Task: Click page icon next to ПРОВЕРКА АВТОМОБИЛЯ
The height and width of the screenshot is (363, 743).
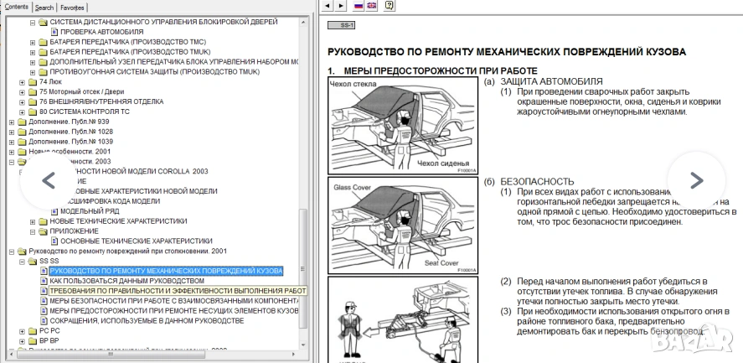Action: 54,31
